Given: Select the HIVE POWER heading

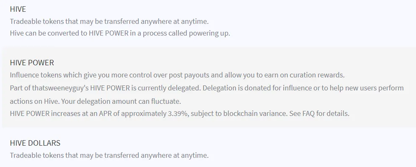Looking at the screenshot, I should coord(32,63).
